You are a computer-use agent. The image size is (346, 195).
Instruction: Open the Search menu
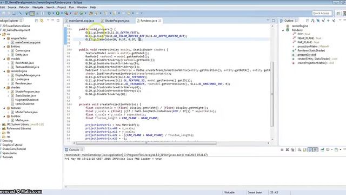[50, 7]
